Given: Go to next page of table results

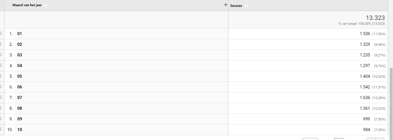Looking at the screenshot, I should [380, 139].
